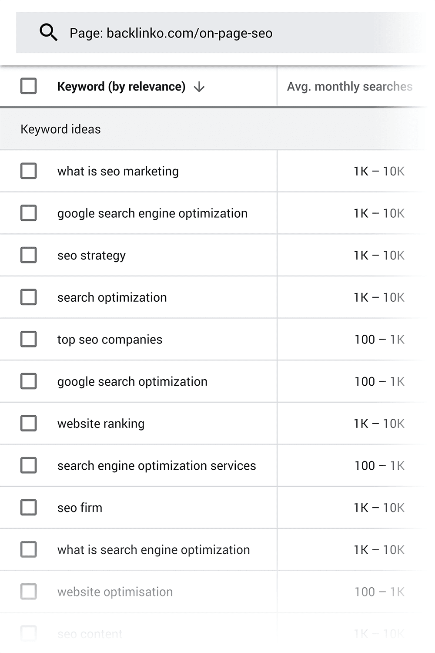
Task: Check the 'search optimization' row checkbox
Action: (x=29, y=297)
